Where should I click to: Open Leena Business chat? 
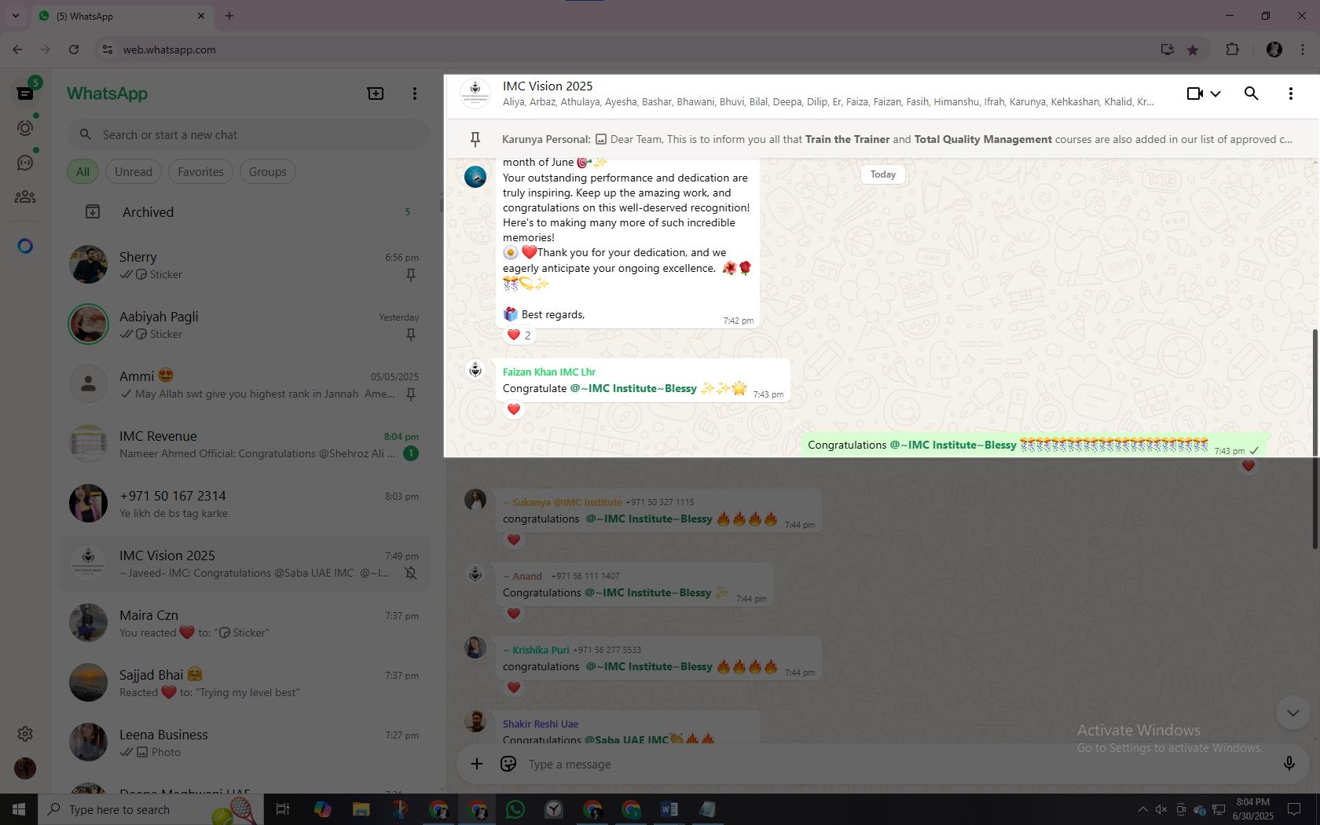pos(245,743)
